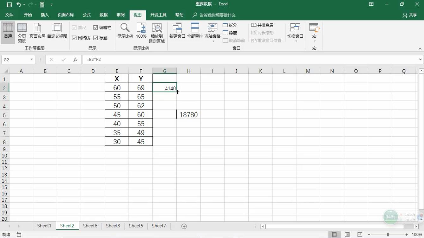Collapse the ribbon with the arrow

pos(420,49)
